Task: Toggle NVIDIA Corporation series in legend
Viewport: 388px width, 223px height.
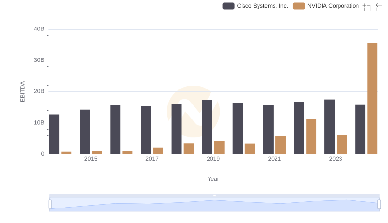Action: coord(326,6)
